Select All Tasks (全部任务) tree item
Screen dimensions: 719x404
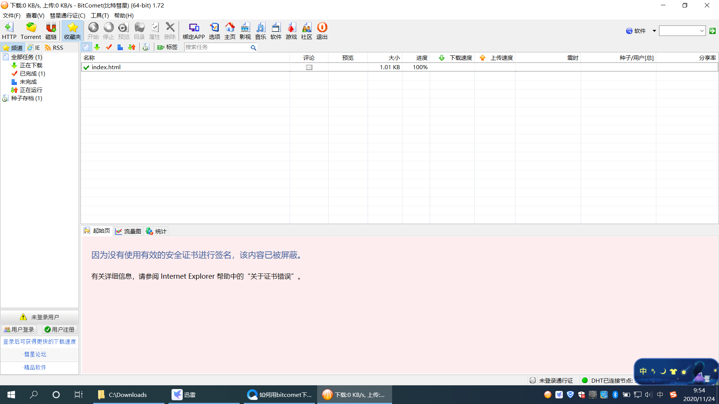23,57
